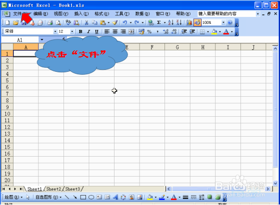280x205 pixels.
Task: Toggle the highlighted Drawing toolbar button
Action: (197, 22)
